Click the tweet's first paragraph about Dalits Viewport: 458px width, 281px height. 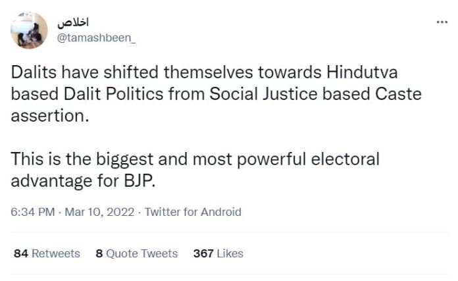pyautogui.click(x=216, y=94)
